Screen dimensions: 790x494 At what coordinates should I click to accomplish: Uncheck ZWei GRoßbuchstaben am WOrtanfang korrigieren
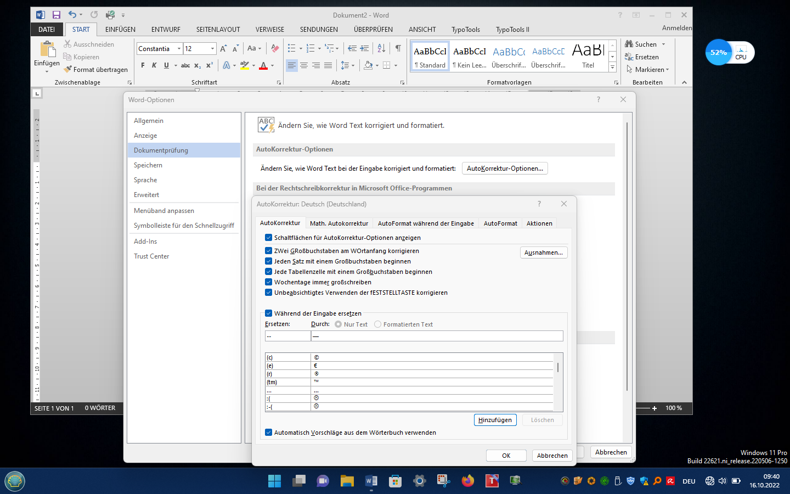268,251
